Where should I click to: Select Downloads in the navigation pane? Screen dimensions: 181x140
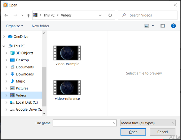25,74
